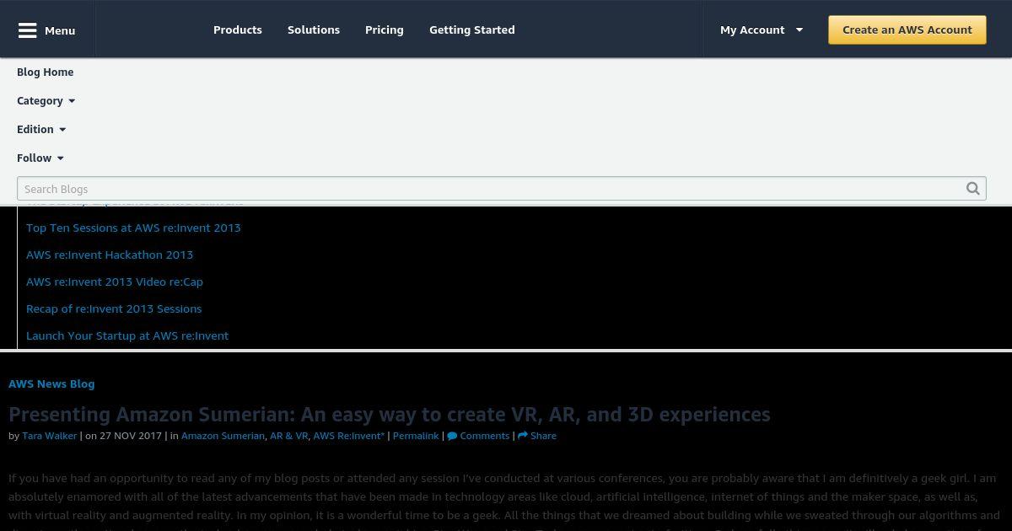The height and width of the screenshot is (531, 1012).
Task: Open the AWS Re:Invent* category link
Action: tap(349, 436)
